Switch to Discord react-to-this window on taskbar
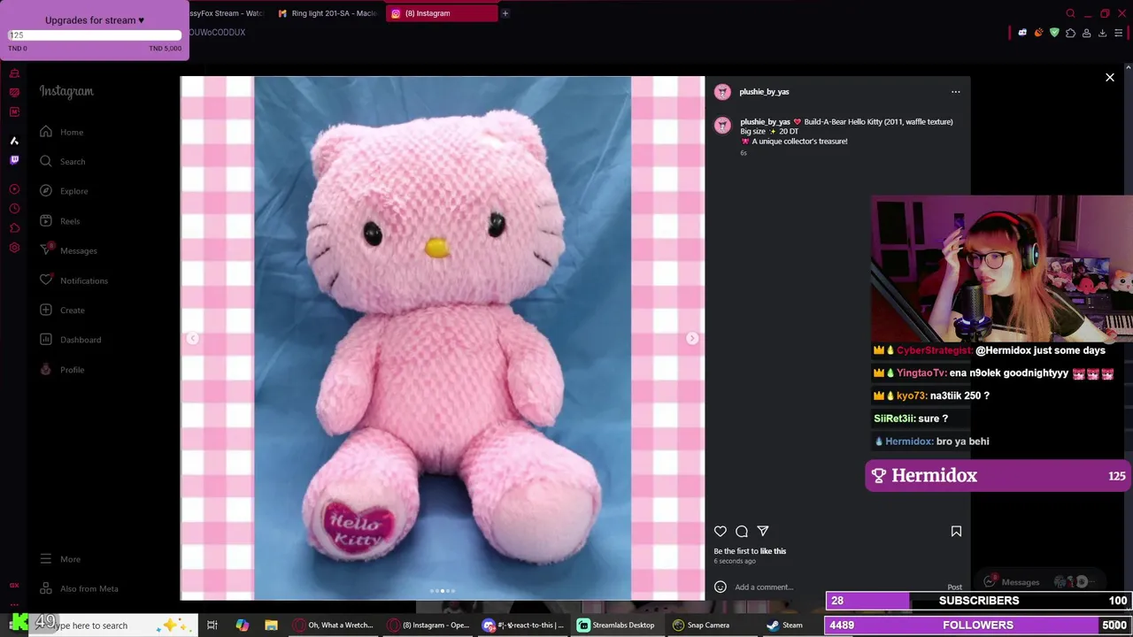The height and width of the screenshot is (637, 1133). pyautogui.click(x=523, y=625)
